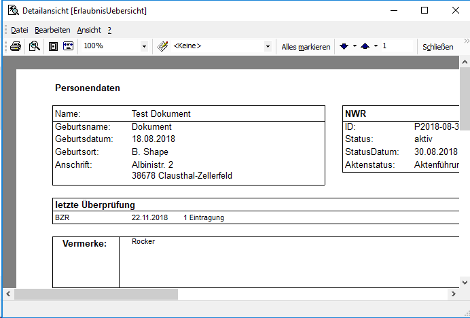Open the Ansicht menu

tap(89, 30)
